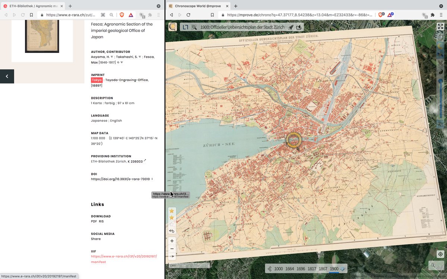
Task: Open the extensions puzzle icon in Chronoscope window
Action: click(433, 15)
